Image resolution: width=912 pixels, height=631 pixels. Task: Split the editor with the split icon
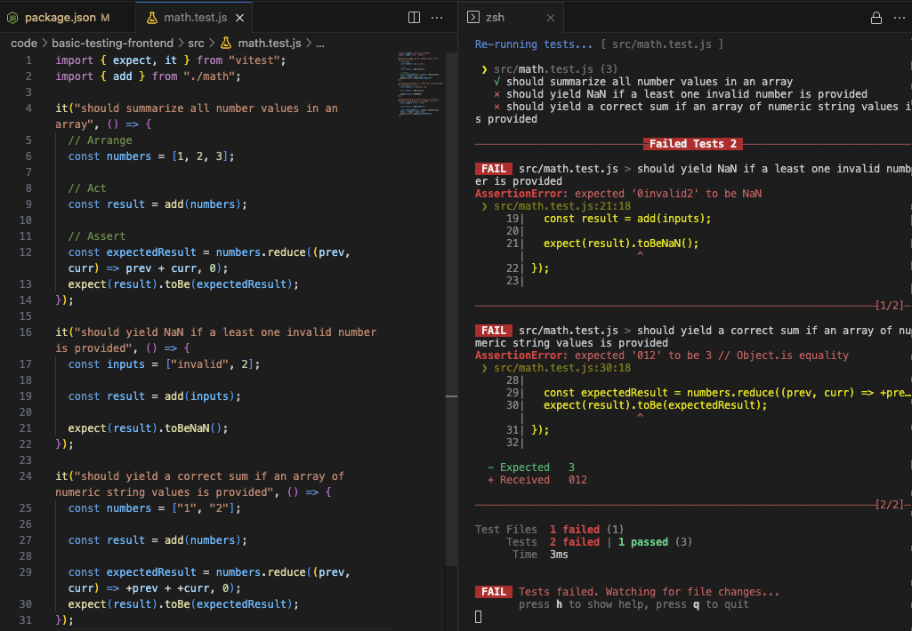pyautogui.click(x=414, y=18)
